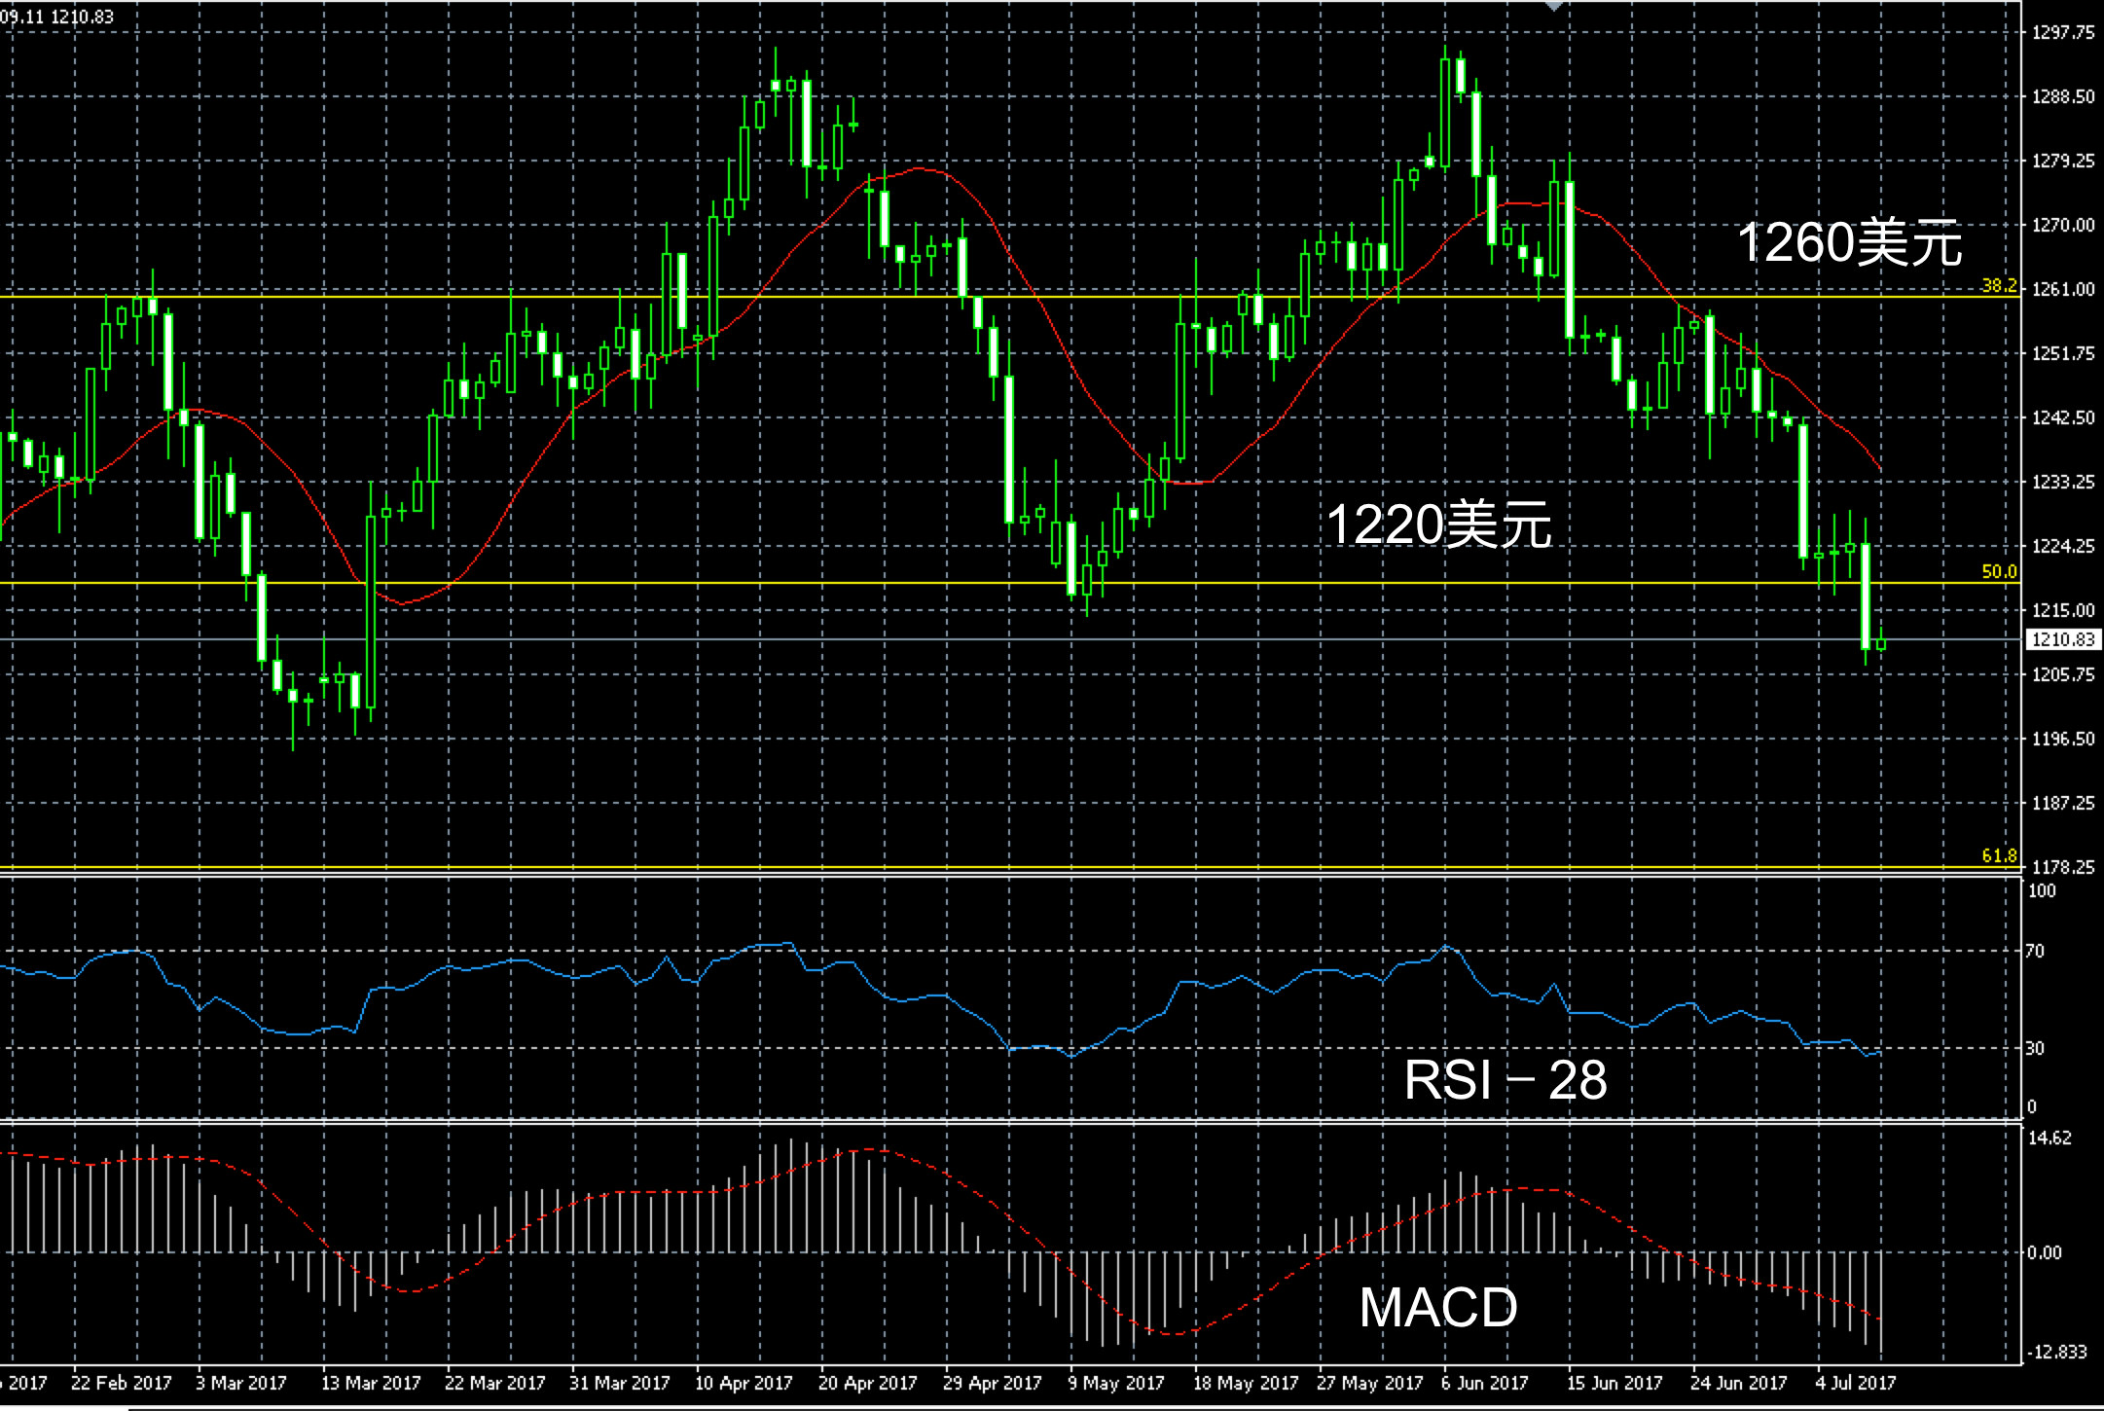Click the MACD annotation label
2104x1411 pixels.
[x=1438, y=1307]
